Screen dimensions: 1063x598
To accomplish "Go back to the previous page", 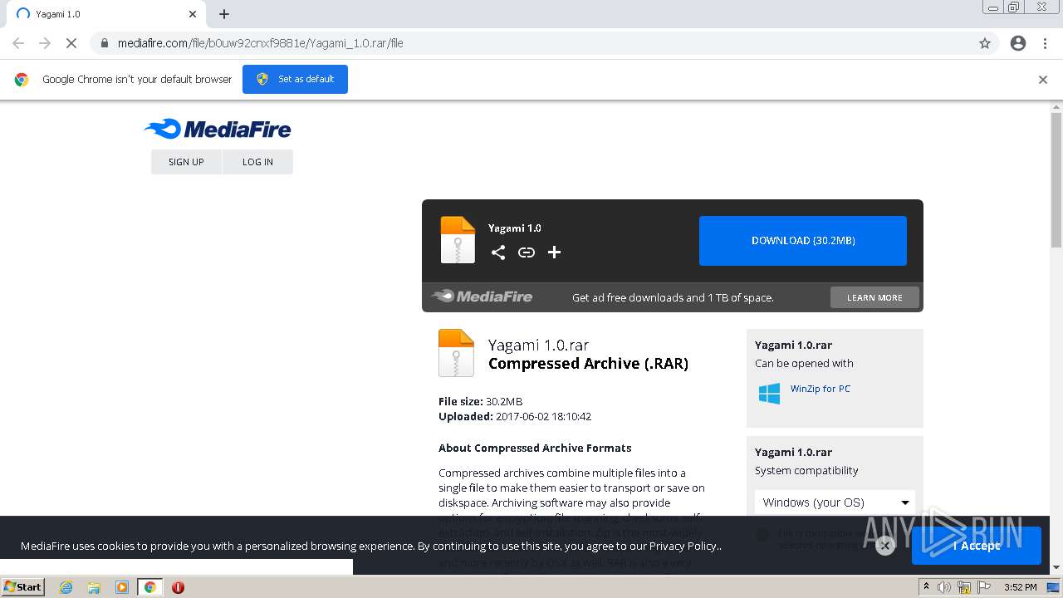I will [18, 43].
